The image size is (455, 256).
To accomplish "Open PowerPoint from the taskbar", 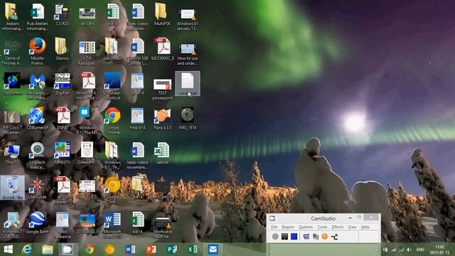I will (x=151, y=250).
